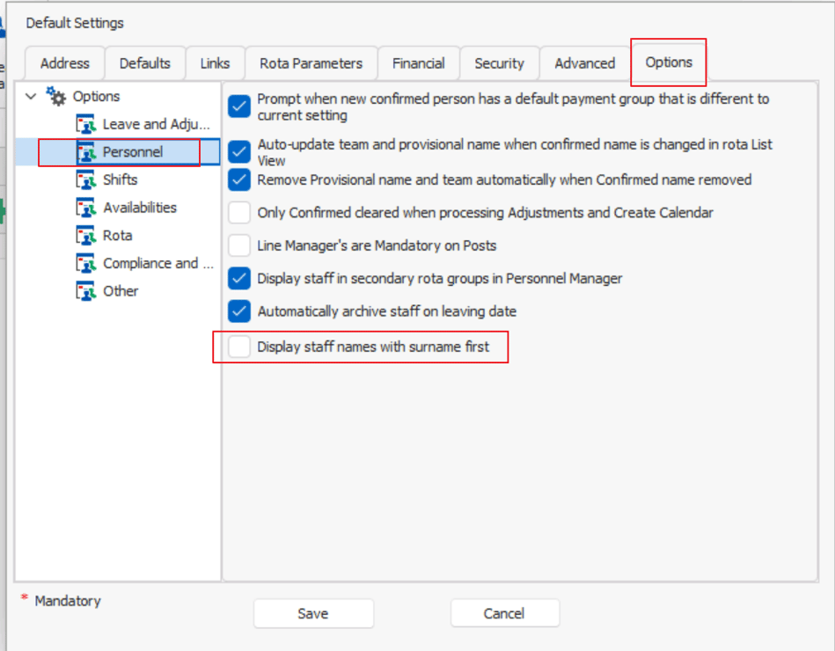Click the Shifts tree item icon
Image resolution: width=835 pixels, height=651 pixels.
(x=85, y=180)
